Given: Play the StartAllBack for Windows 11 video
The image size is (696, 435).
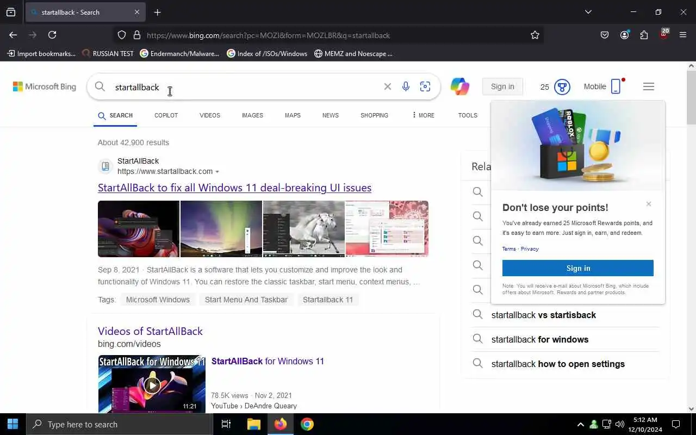Looking at the screenshot, I should click(x=152, y=384).
